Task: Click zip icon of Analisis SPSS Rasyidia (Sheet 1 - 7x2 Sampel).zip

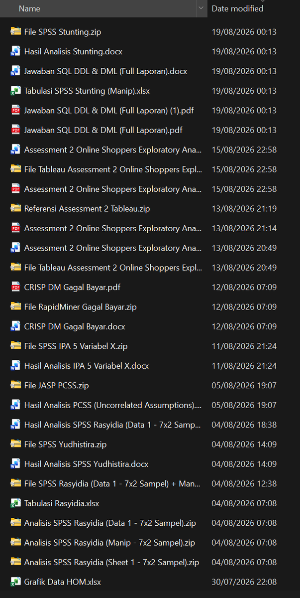Action: pyautogui.click(x=15, y=562)
